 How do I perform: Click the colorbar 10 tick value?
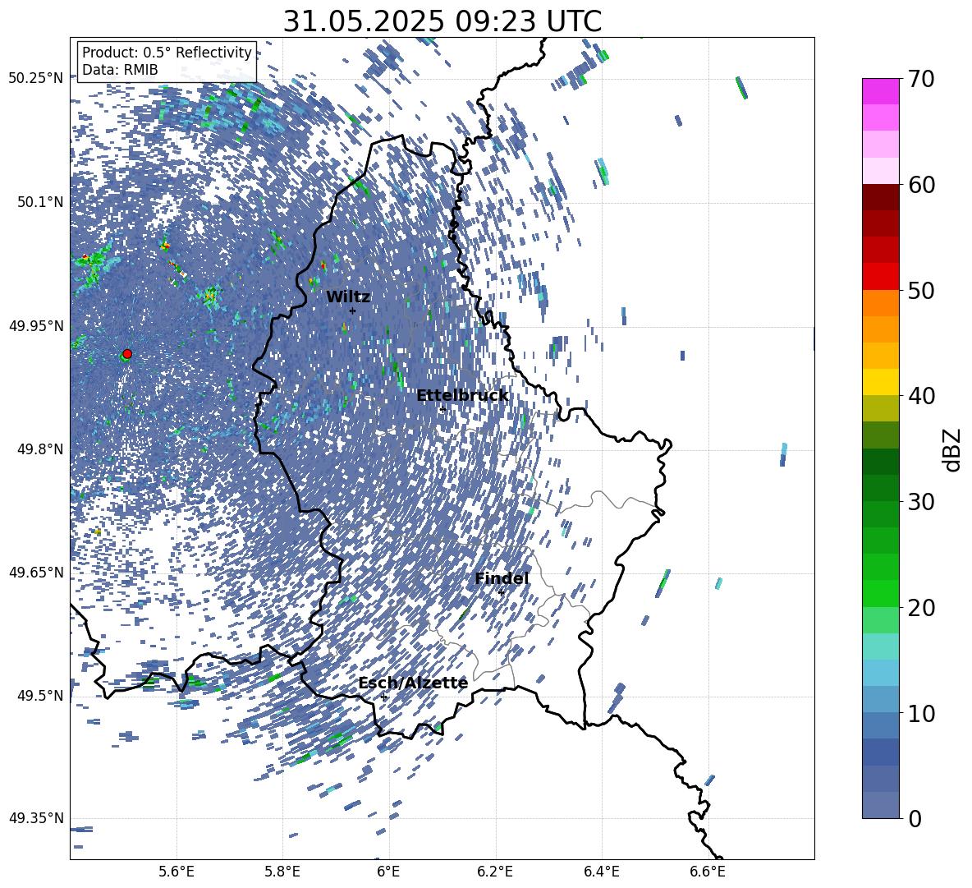click(922, 713)
